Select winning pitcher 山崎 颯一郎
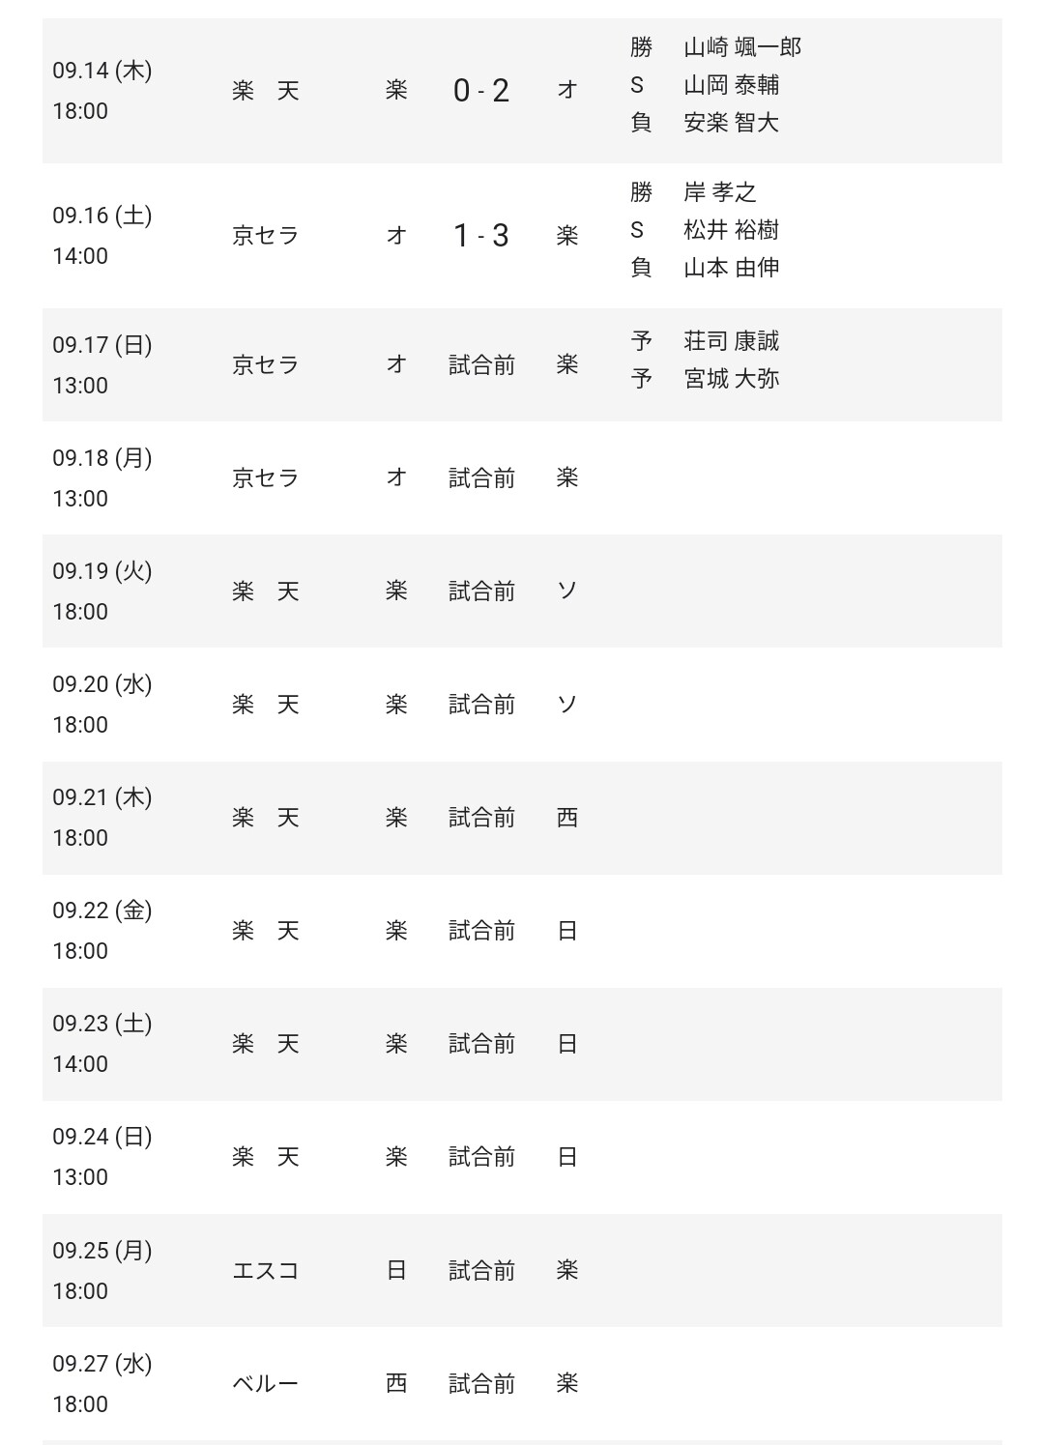 coord(742,47)
